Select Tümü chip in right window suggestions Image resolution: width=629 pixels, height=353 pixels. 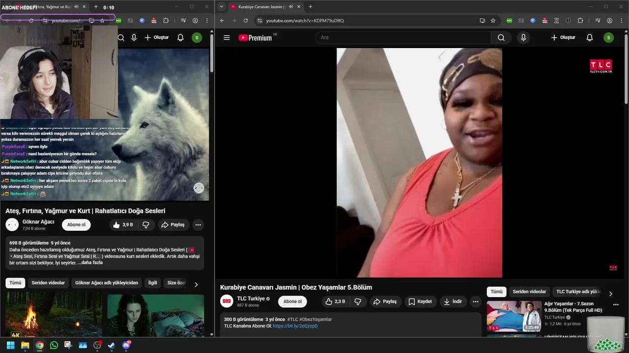click(496, 292)
